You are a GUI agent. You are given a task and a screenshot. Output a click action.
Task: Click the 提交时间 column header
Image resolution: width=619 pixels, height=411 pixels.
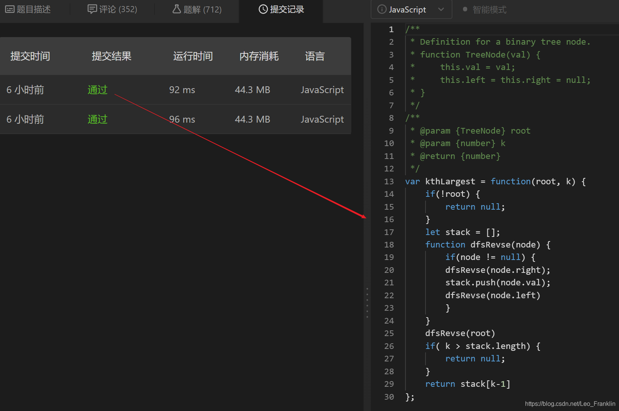(30, 56)
